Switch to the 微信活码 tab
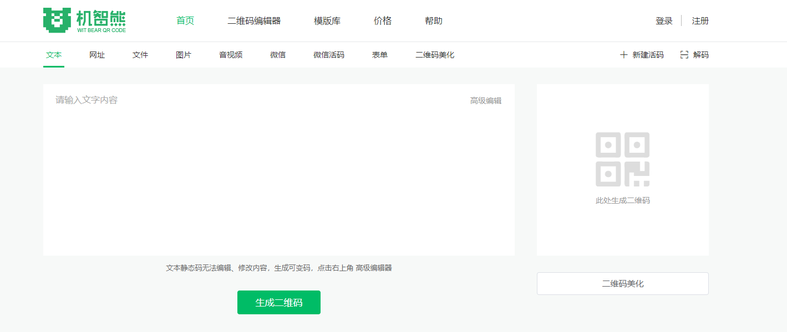Image resolution: width=787 pixels, height=332 pixels. 329,54
